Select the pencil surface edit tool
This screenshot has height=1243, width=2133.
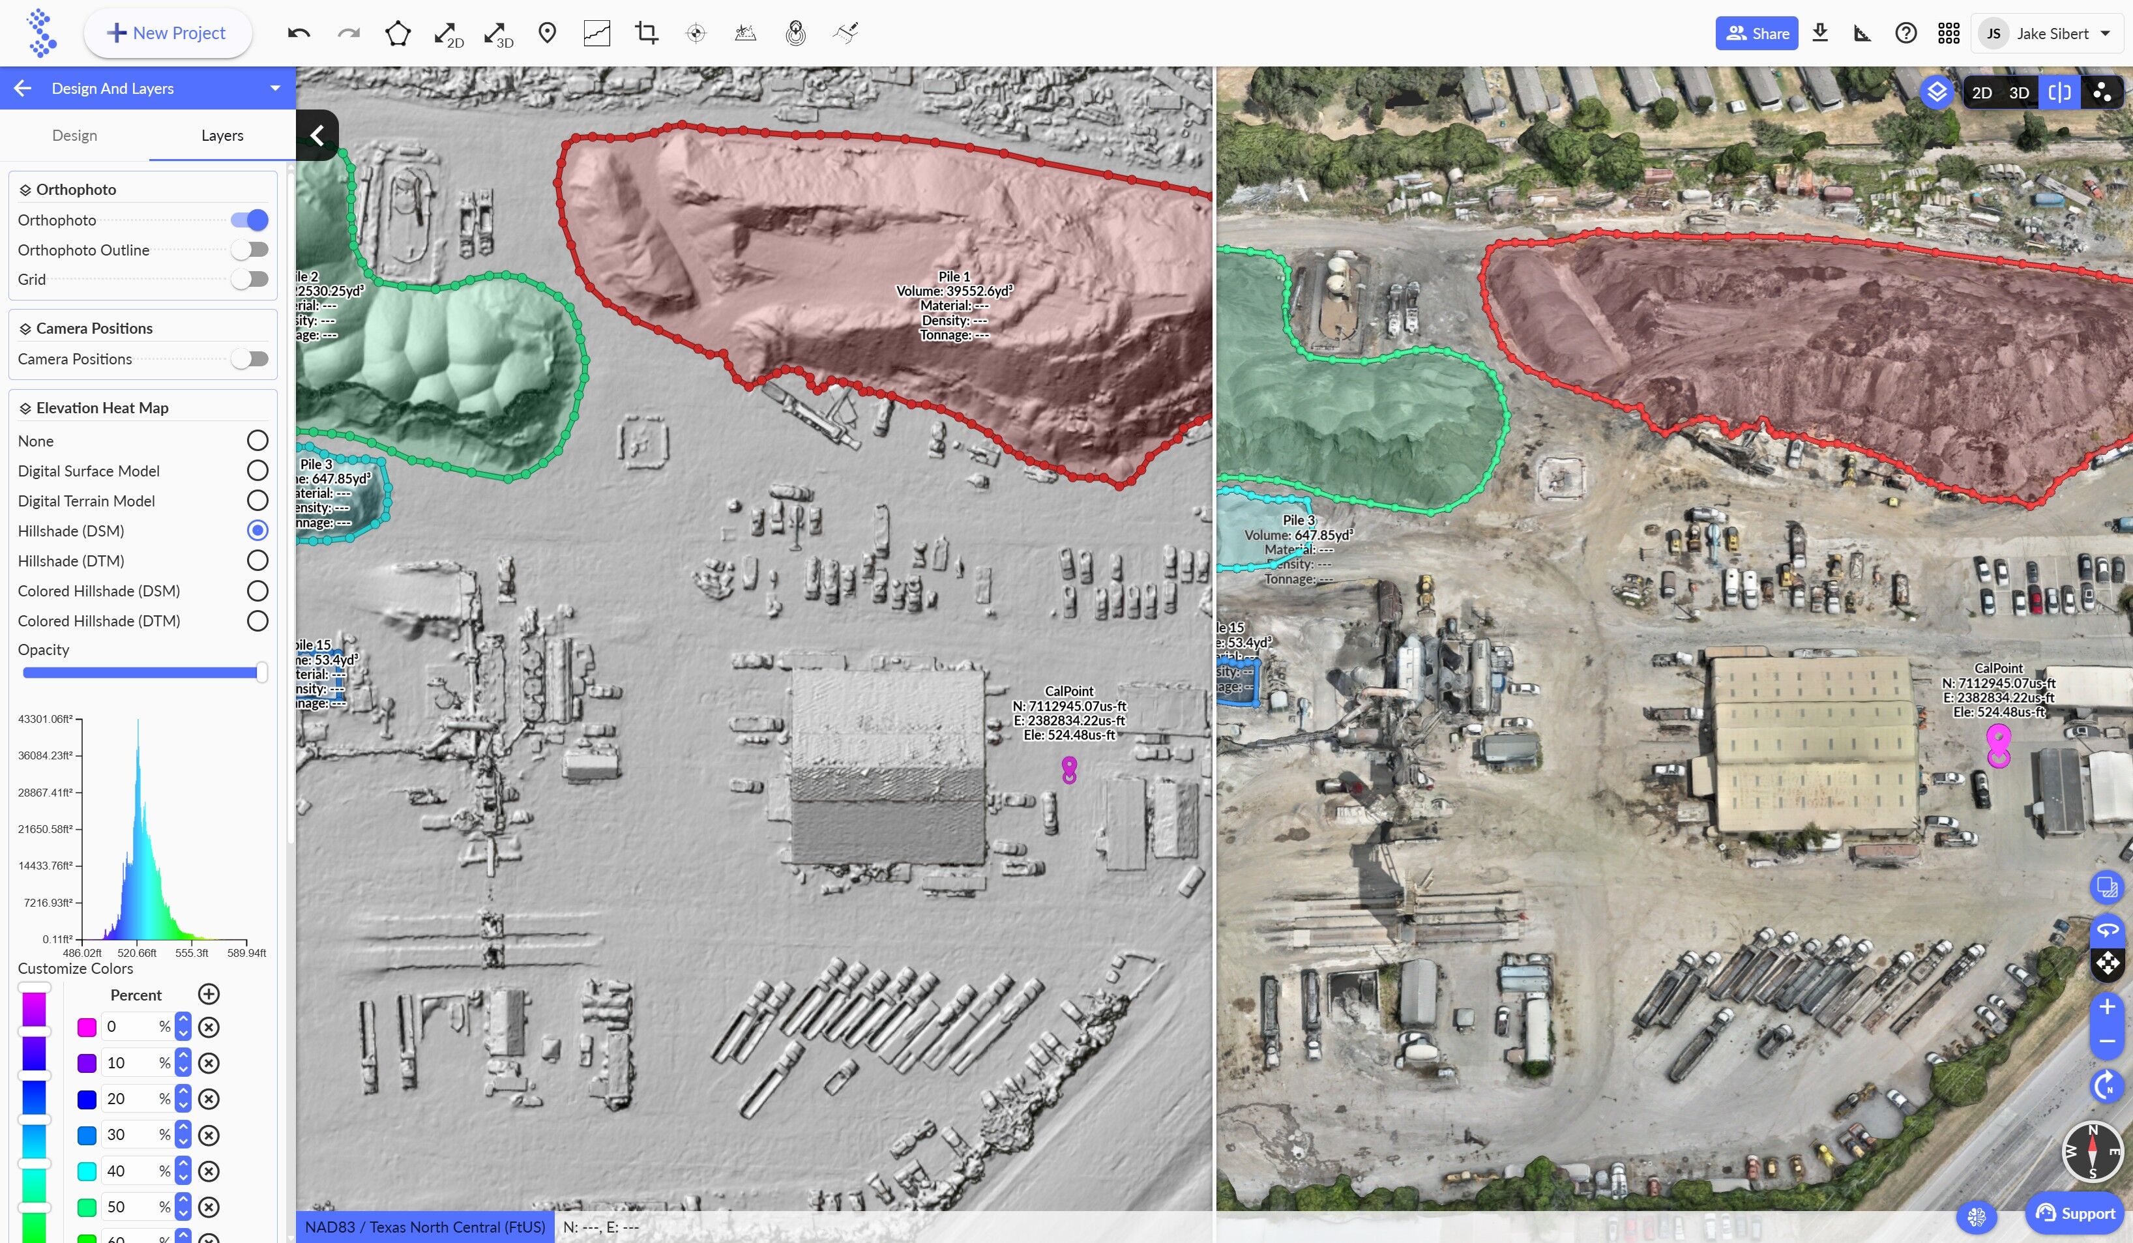(846, 33)
